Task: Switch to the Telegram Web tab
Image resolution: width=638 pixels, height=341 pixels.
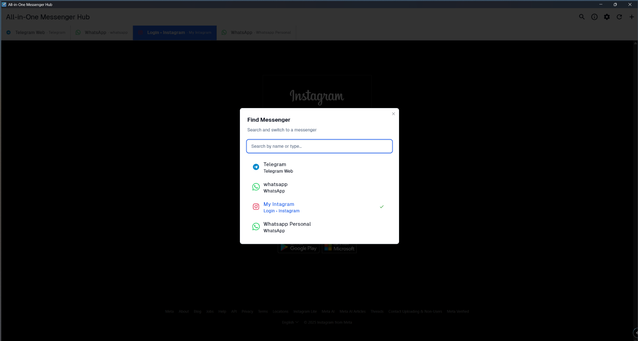Action: (x=36, y=32)
